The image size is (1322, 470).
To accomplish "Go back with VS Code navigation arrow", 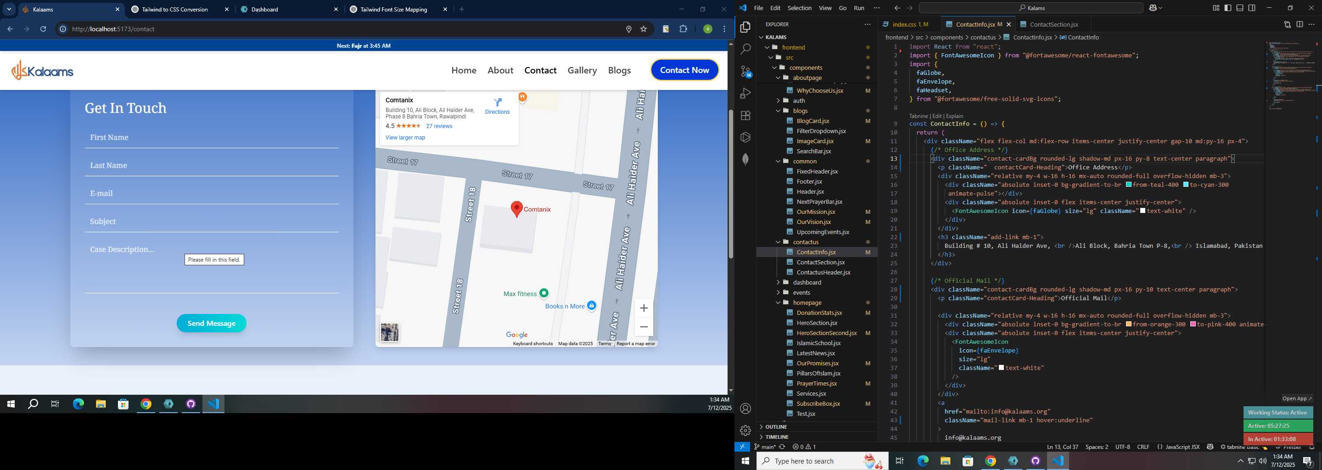I will pos(897,8).
